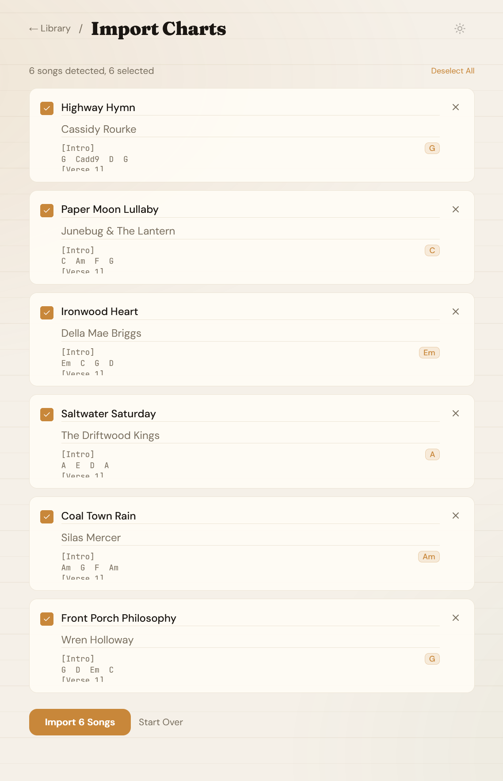The image size is (503, 781).
Task: Remove Front Porch Philosophy using its X
Action: tap(456, 618)
